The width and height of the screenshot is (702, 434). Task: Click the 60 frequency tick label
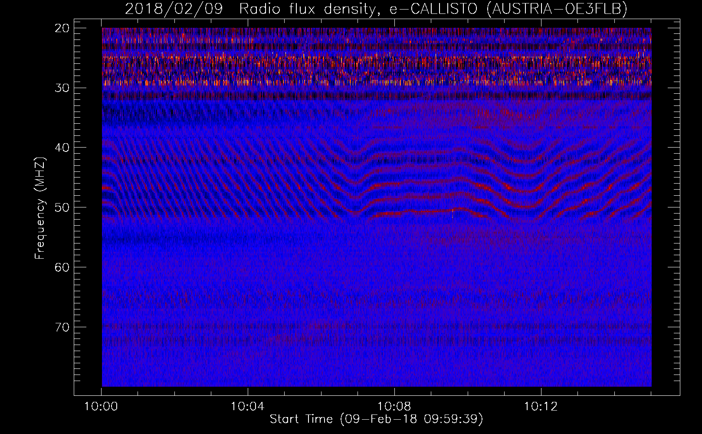pyautogui.click(x=62, y=267)
